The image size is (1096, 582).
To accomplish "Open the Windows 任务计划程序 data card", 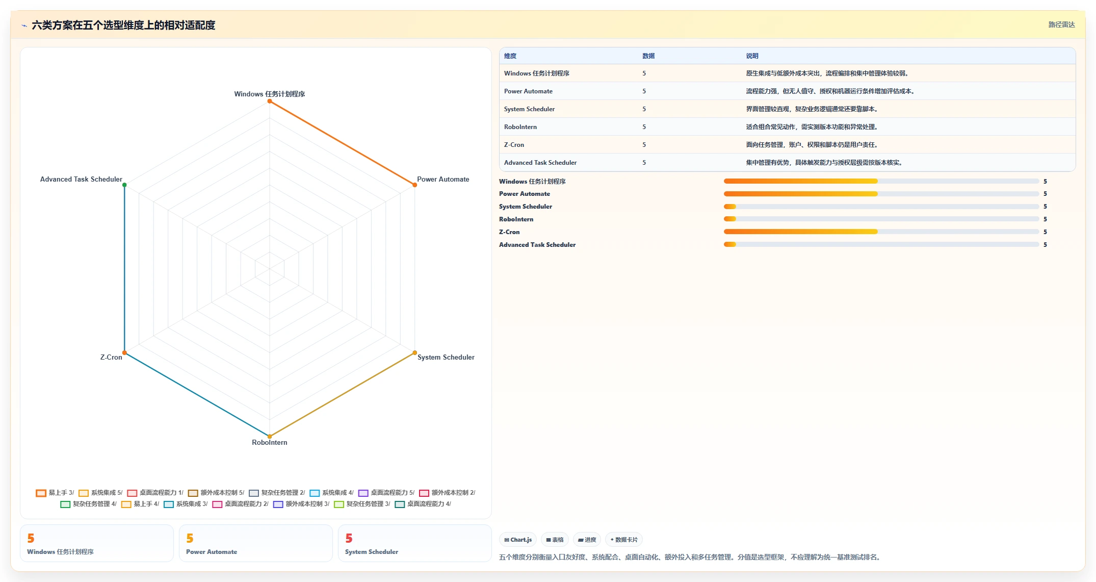I will 97,543.
